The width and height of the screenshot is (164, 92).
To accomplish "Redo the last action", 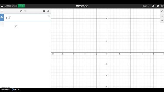I will tap(25, 11).
